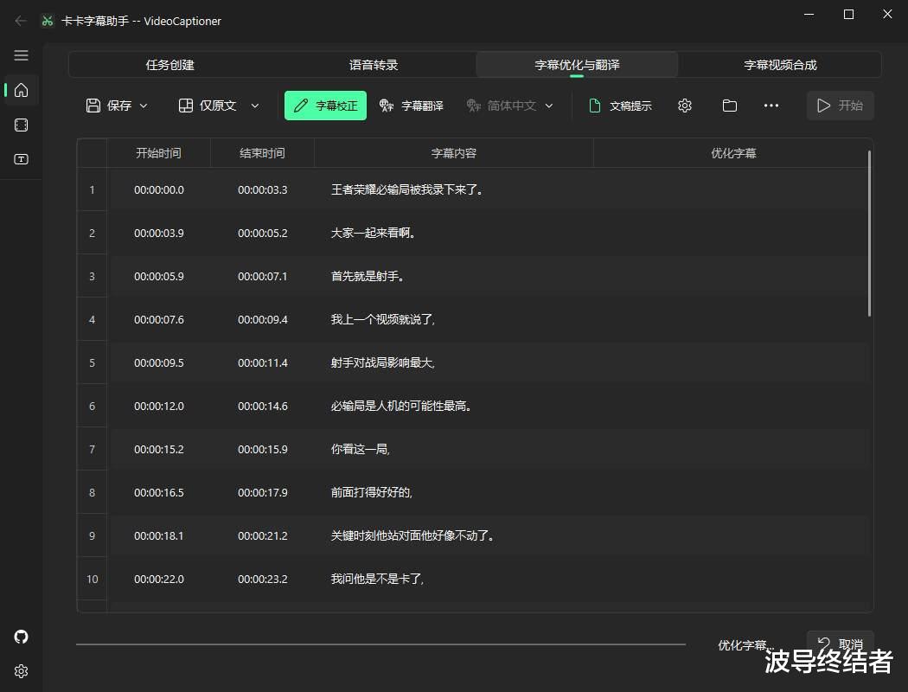The image size is (908, 692).
Task: Toggle 字幕翻译 subtitle translation
Action: pos(411,106)
